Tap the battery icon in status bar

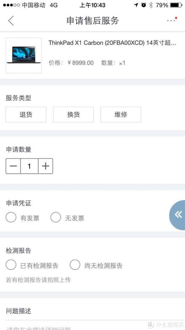(176, 5)
